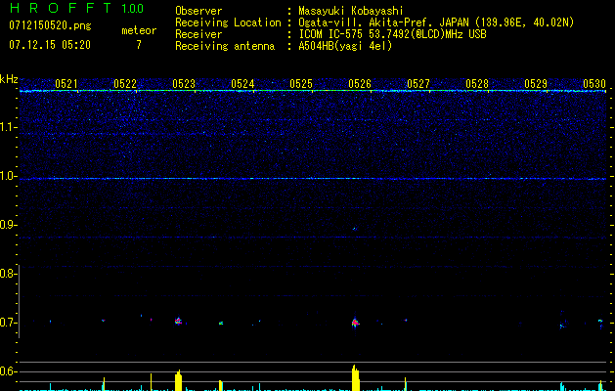
Task: Click the yellow intensity bar near 0523
Action: 179,380
